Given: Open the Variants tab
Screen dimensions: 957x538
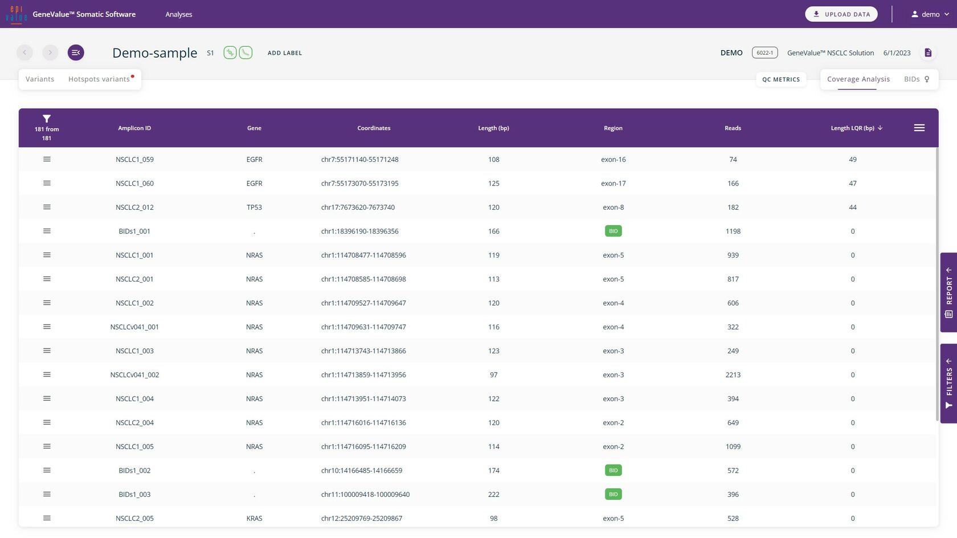Looking at the screenshot, I should click(40, 79).
